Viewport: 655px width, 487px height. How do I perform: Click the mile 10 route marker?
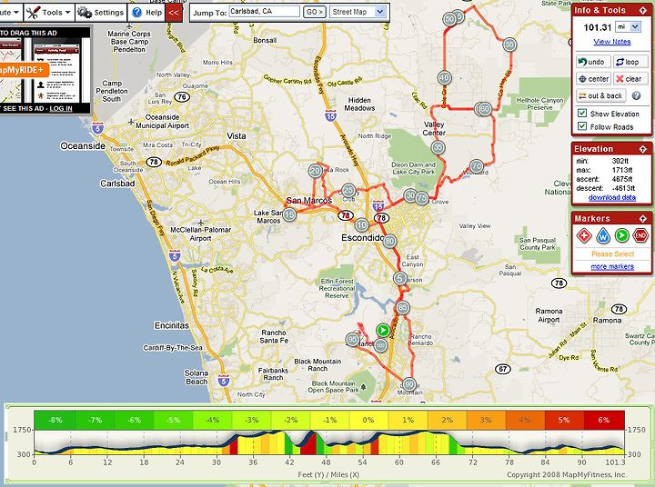point(362,225)
